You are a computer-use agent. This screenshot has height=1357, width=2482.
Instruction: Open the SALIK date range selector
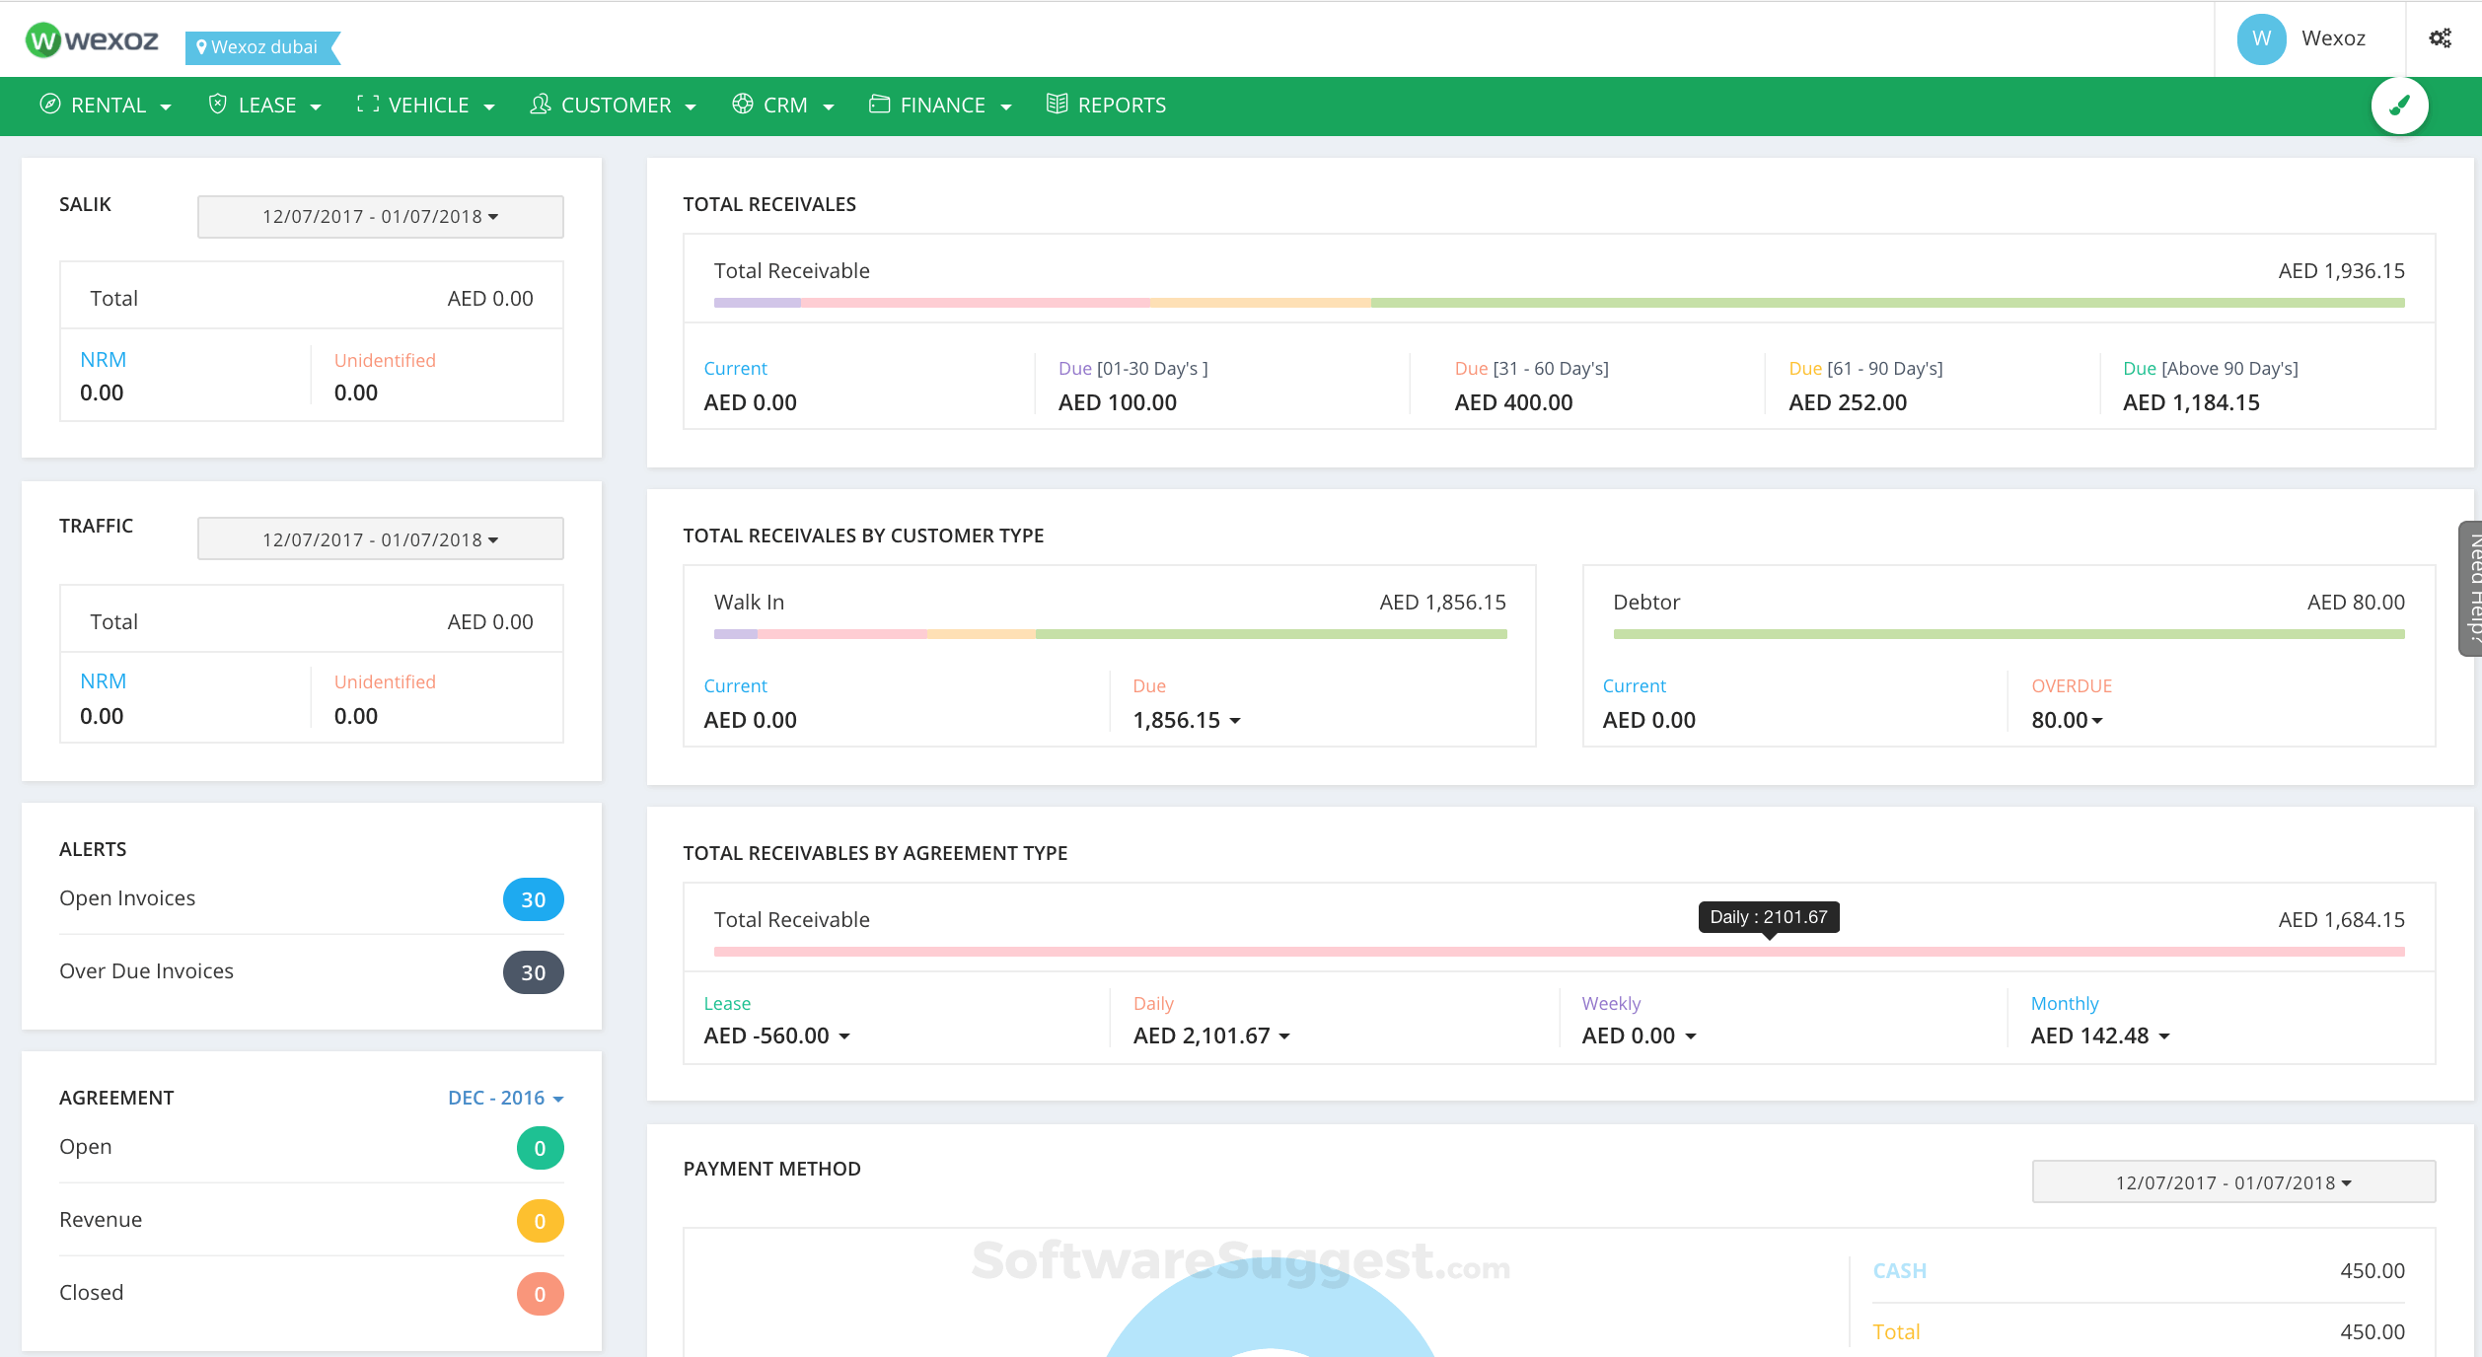(380, 216)
